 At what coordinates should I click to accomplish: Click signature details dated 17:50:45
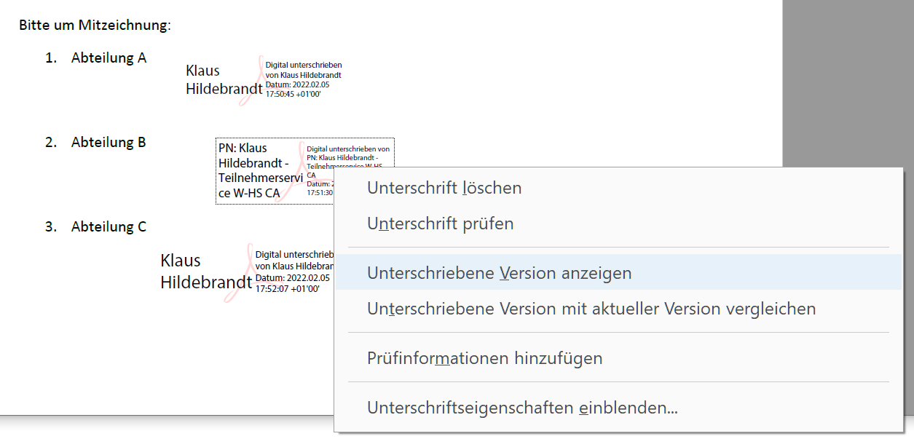303,80
